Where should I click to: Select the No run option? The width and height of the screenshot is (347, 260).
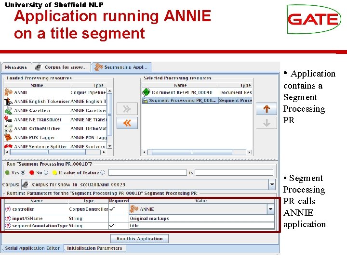point(46,172)
